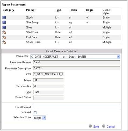Click the Parameter Description field DATE1
This screenshot has height=131, width=128.
coord(77,68)
